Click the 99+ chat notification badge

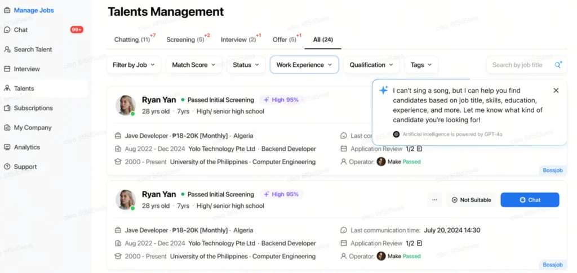pos(77,30)
